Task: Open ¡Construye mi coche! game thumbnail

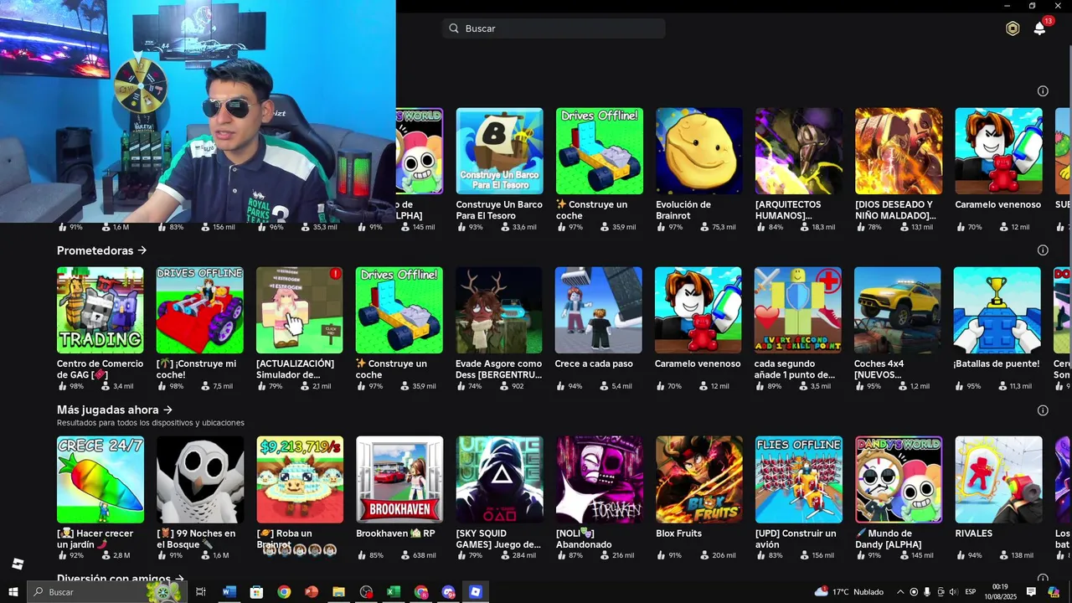Action: click(x=200, y=310)
